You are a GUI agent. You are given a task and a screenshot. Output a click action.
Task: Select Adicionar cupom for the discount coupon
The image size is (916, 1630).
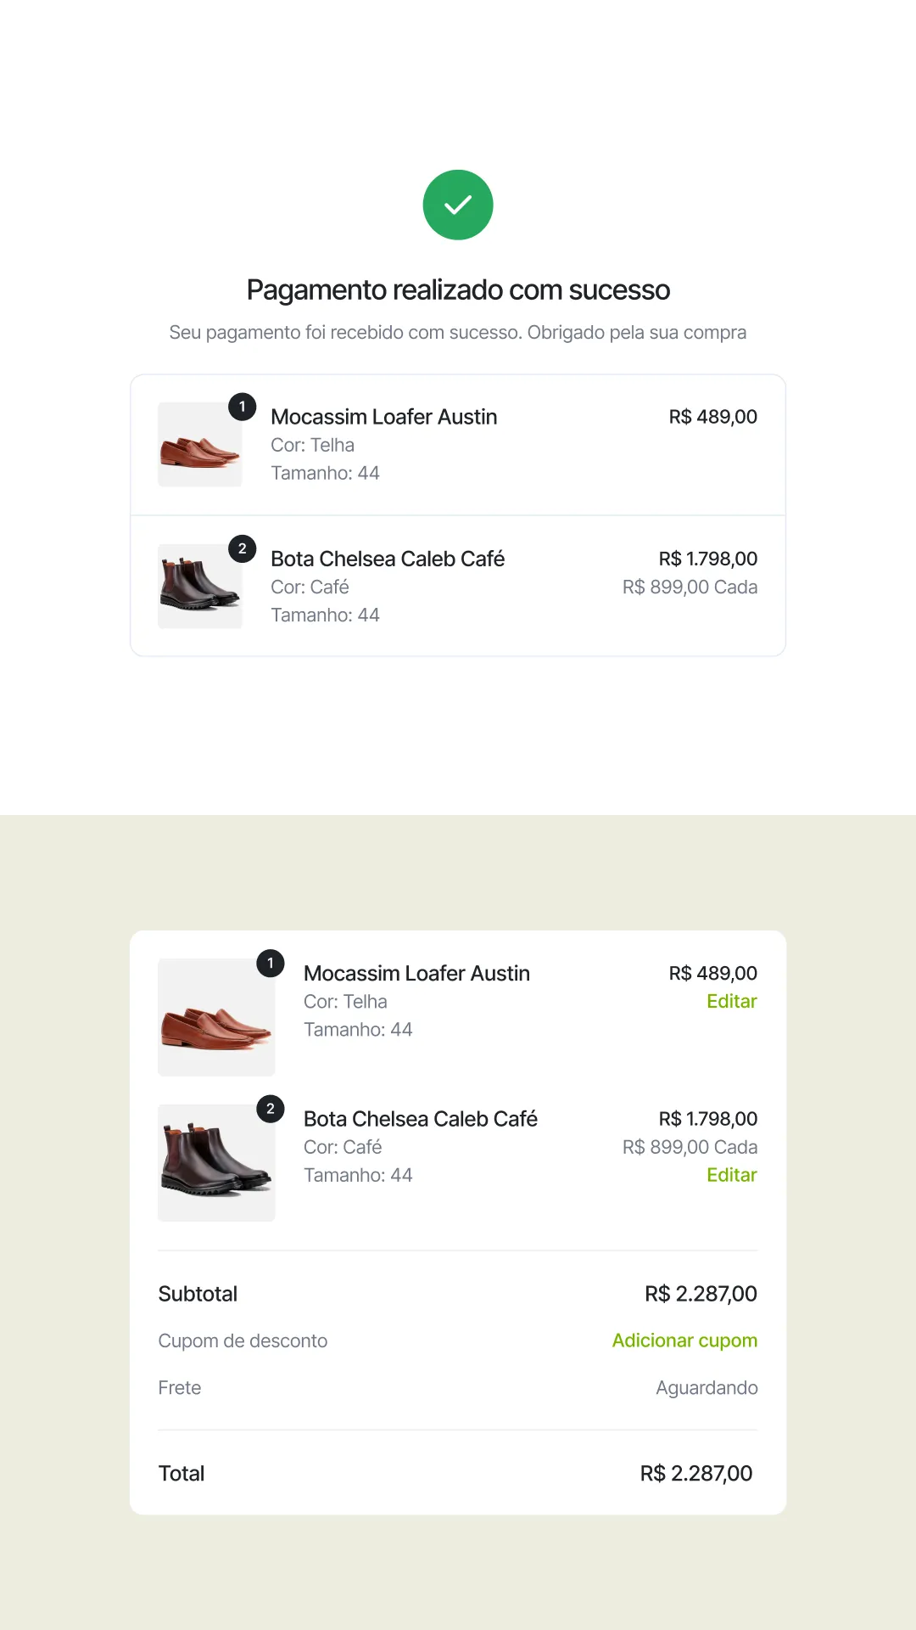pos(684,1340)
